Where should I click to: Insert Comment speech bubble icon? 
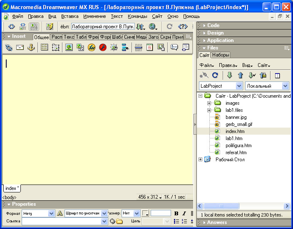click(174, 47)
